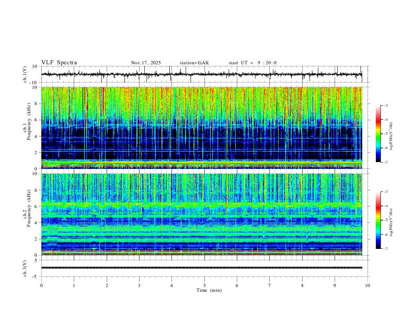Viewport: 414px width, 320px height.
Task: Click the "3" tick on time axis
Action: [139, 285]
